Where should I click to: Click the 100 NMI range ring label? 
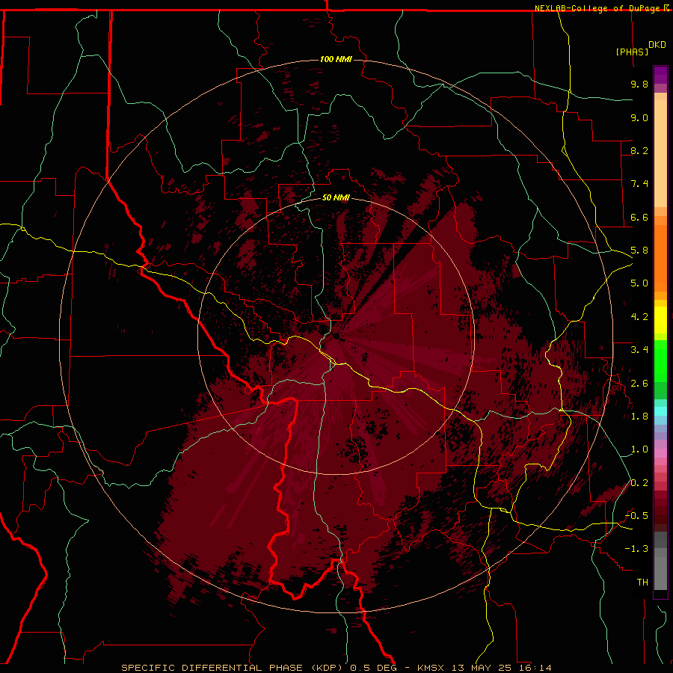coord(336,59)
